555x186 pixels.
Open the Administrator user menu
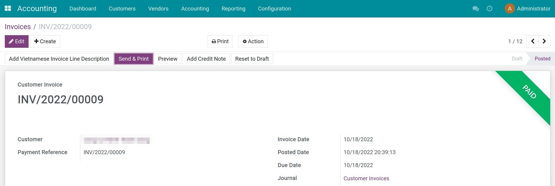point(528,9)
